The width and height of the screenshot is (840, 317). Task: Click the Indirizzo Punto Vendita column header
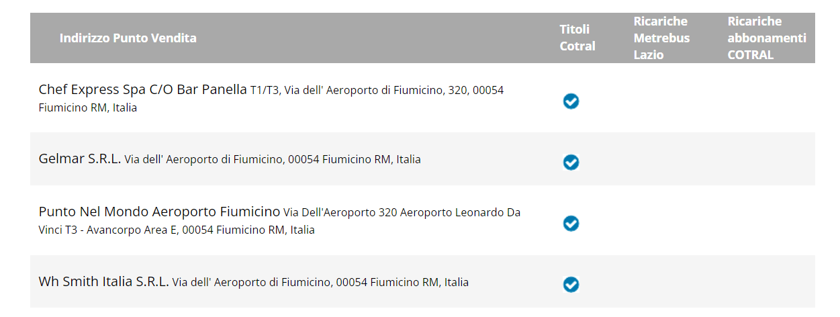[x=128, y=38]
